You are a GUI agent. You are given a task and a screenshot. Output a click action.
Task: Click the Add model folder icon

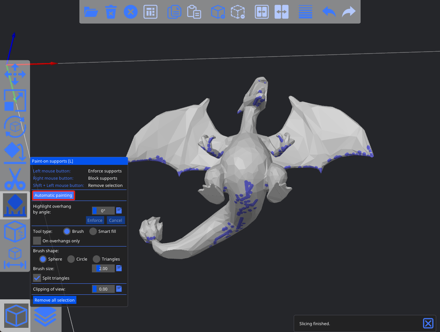click(x=91, y=12)
